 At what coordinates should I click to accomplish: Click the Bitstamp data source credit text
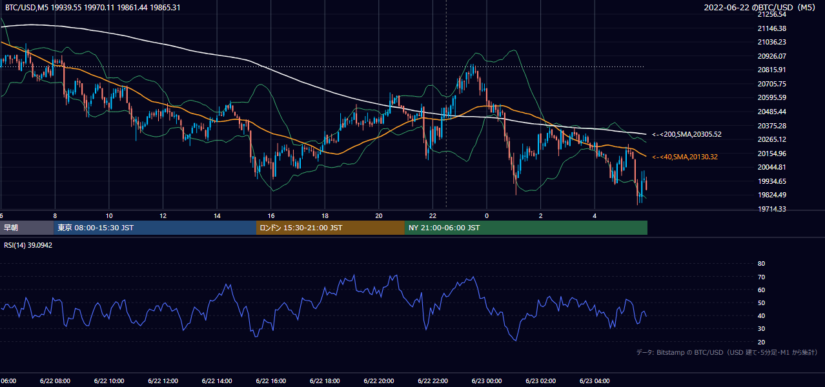pyautogui.click(x=727, y=352)
